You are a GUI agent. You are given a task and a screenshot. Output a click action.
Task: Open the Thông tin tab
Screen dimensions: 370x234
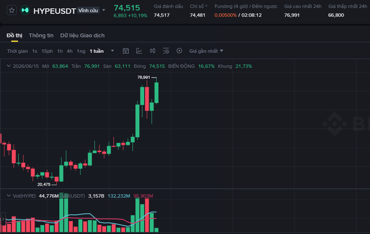(41, 35)
